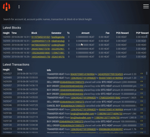
Task: Open code icon on buy order row 1429356
Action: click(x=142, y=90)
